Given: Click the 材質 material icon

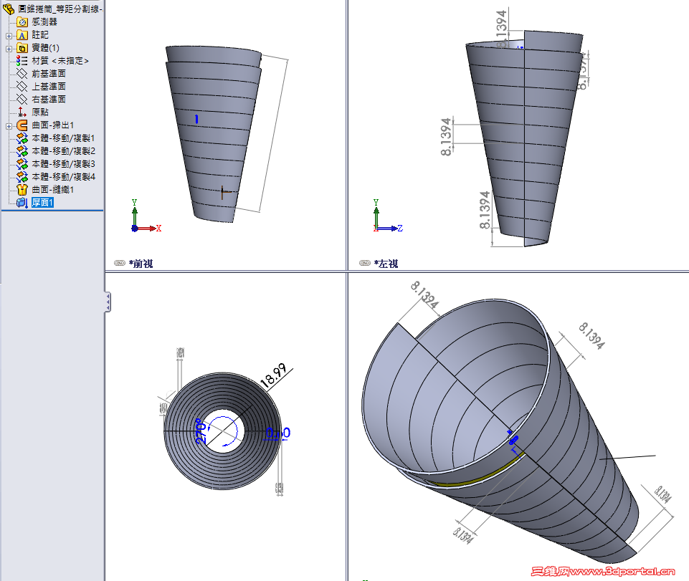Looking at the screenshot, I should (22, 61).
